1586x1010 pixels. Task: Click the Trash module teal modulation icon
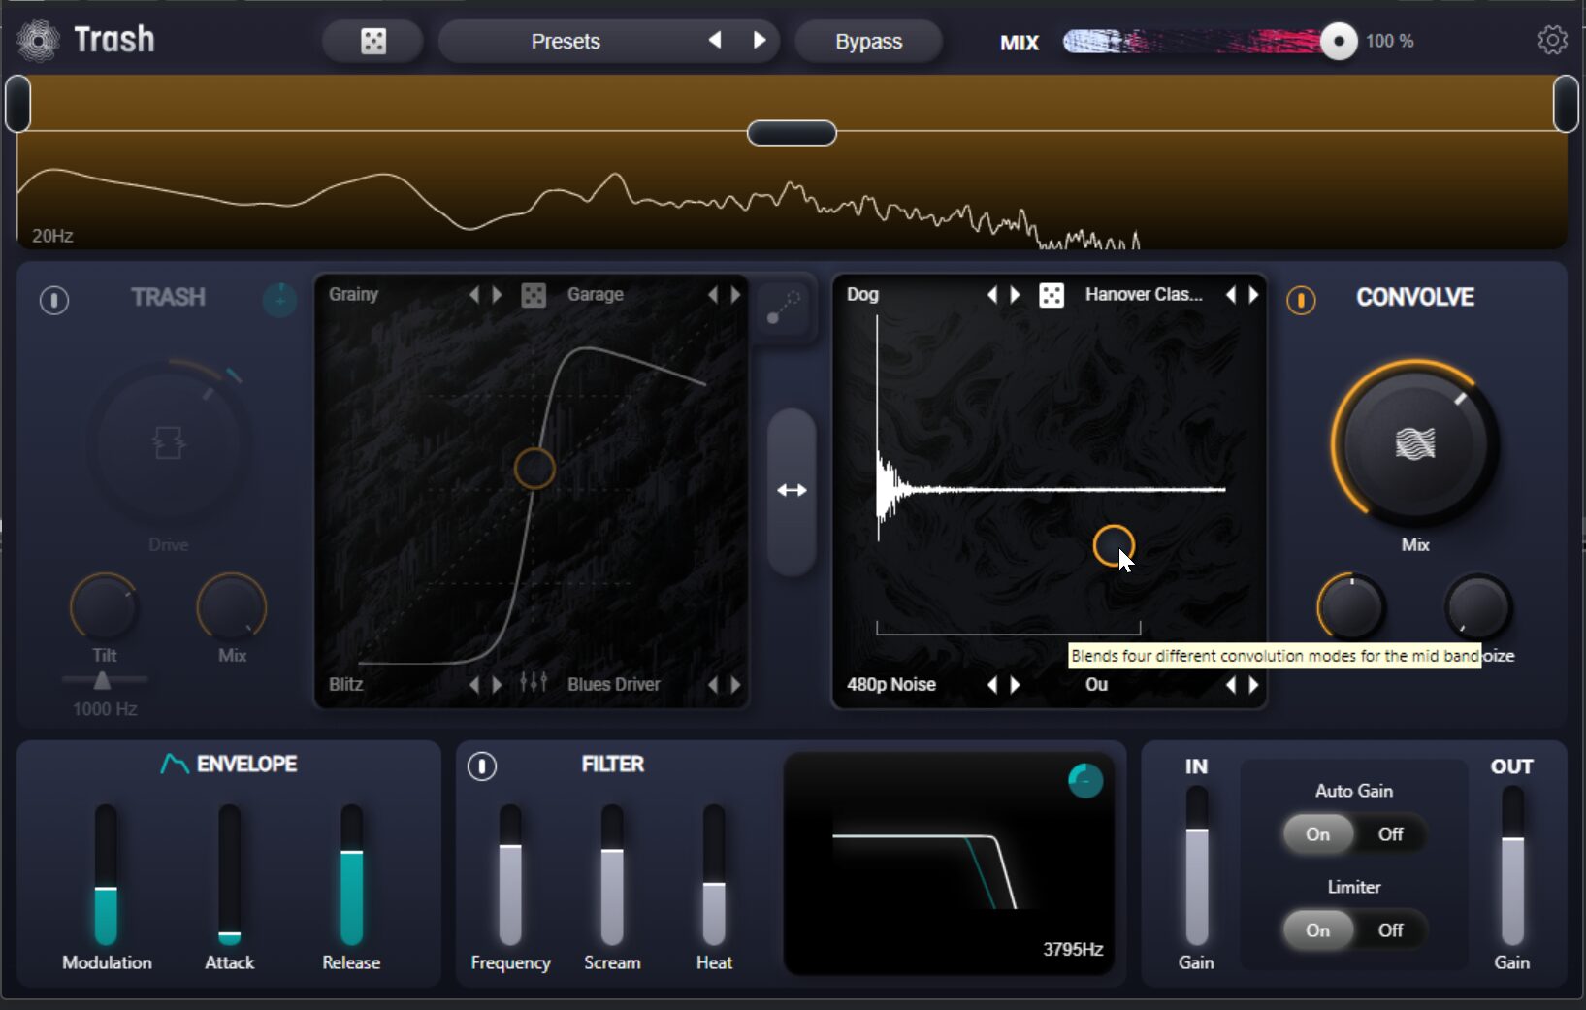[279, 300]
